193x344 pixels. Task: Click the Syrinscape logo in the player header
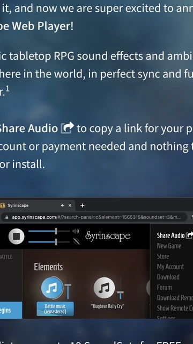108,236
